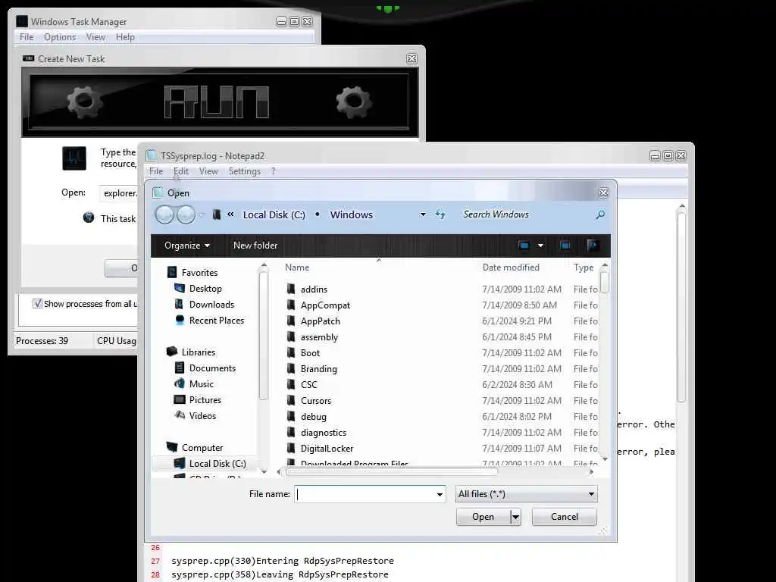Click the search magnifier icon
776x582 pixels.
coord(600,214)
